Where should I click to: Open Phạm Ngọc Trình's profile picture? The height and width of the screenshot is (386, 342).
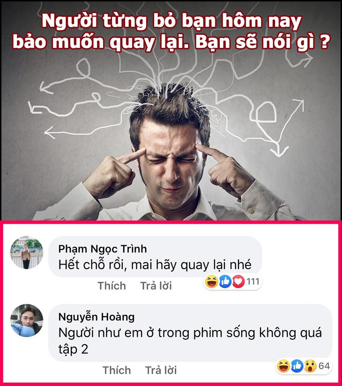tap(27, 253)
